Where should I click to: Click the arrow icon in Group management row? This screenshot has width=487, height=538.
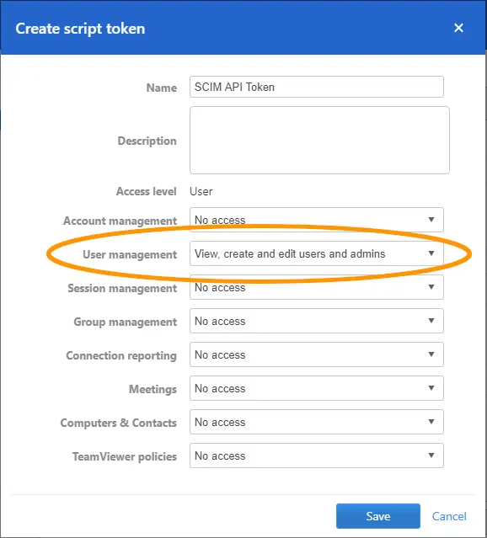point(431,320)
